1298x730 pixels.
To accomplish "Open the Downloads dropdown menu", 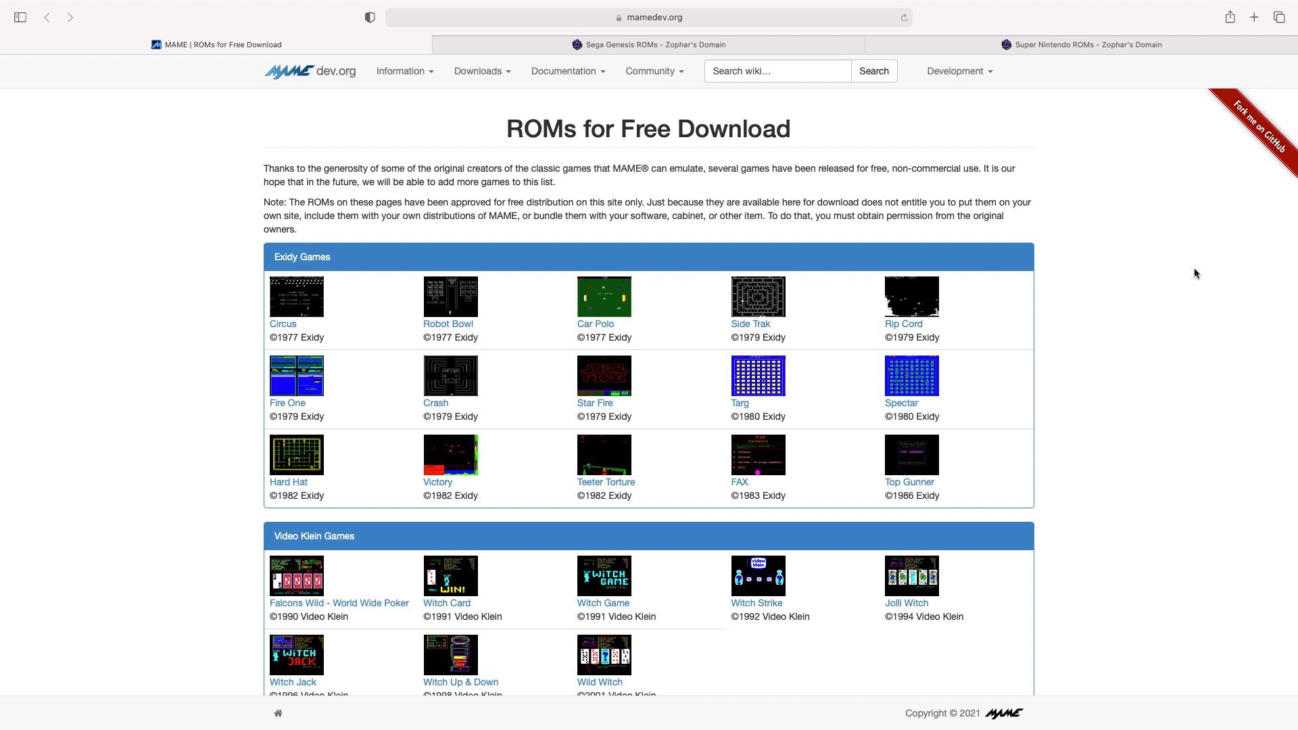I will (x=482, y=71).
